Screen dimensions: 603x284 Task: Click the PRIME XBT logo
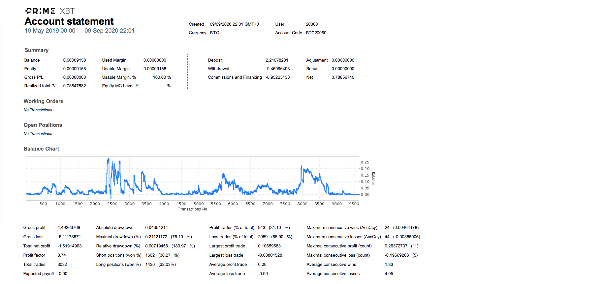(50, 11)
